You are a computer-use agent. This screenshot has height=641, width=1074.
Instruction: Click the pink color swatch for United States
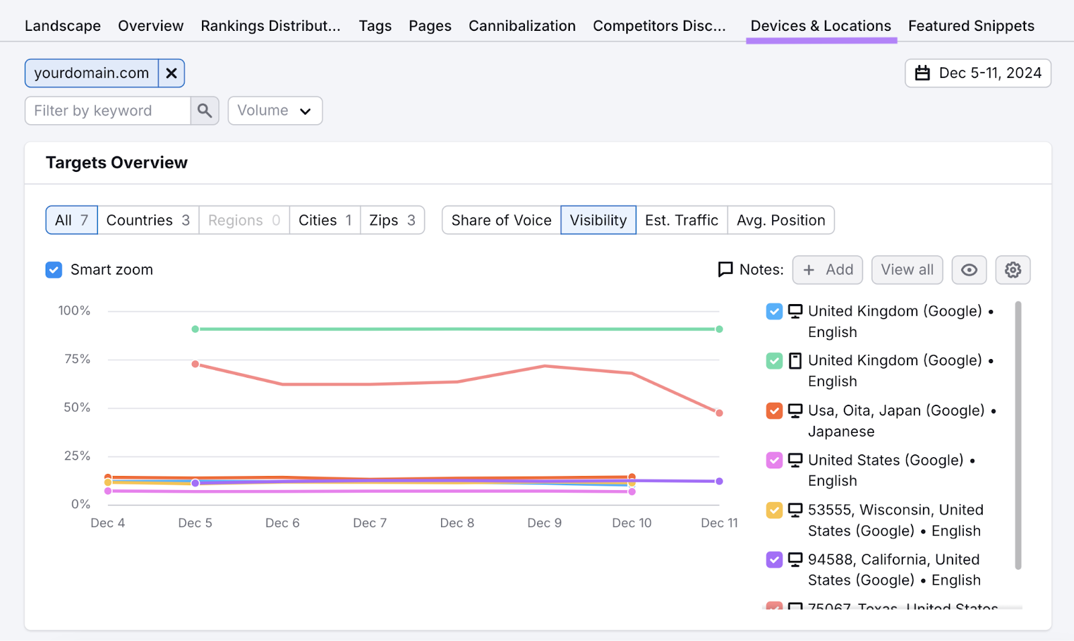pos(774,460)
